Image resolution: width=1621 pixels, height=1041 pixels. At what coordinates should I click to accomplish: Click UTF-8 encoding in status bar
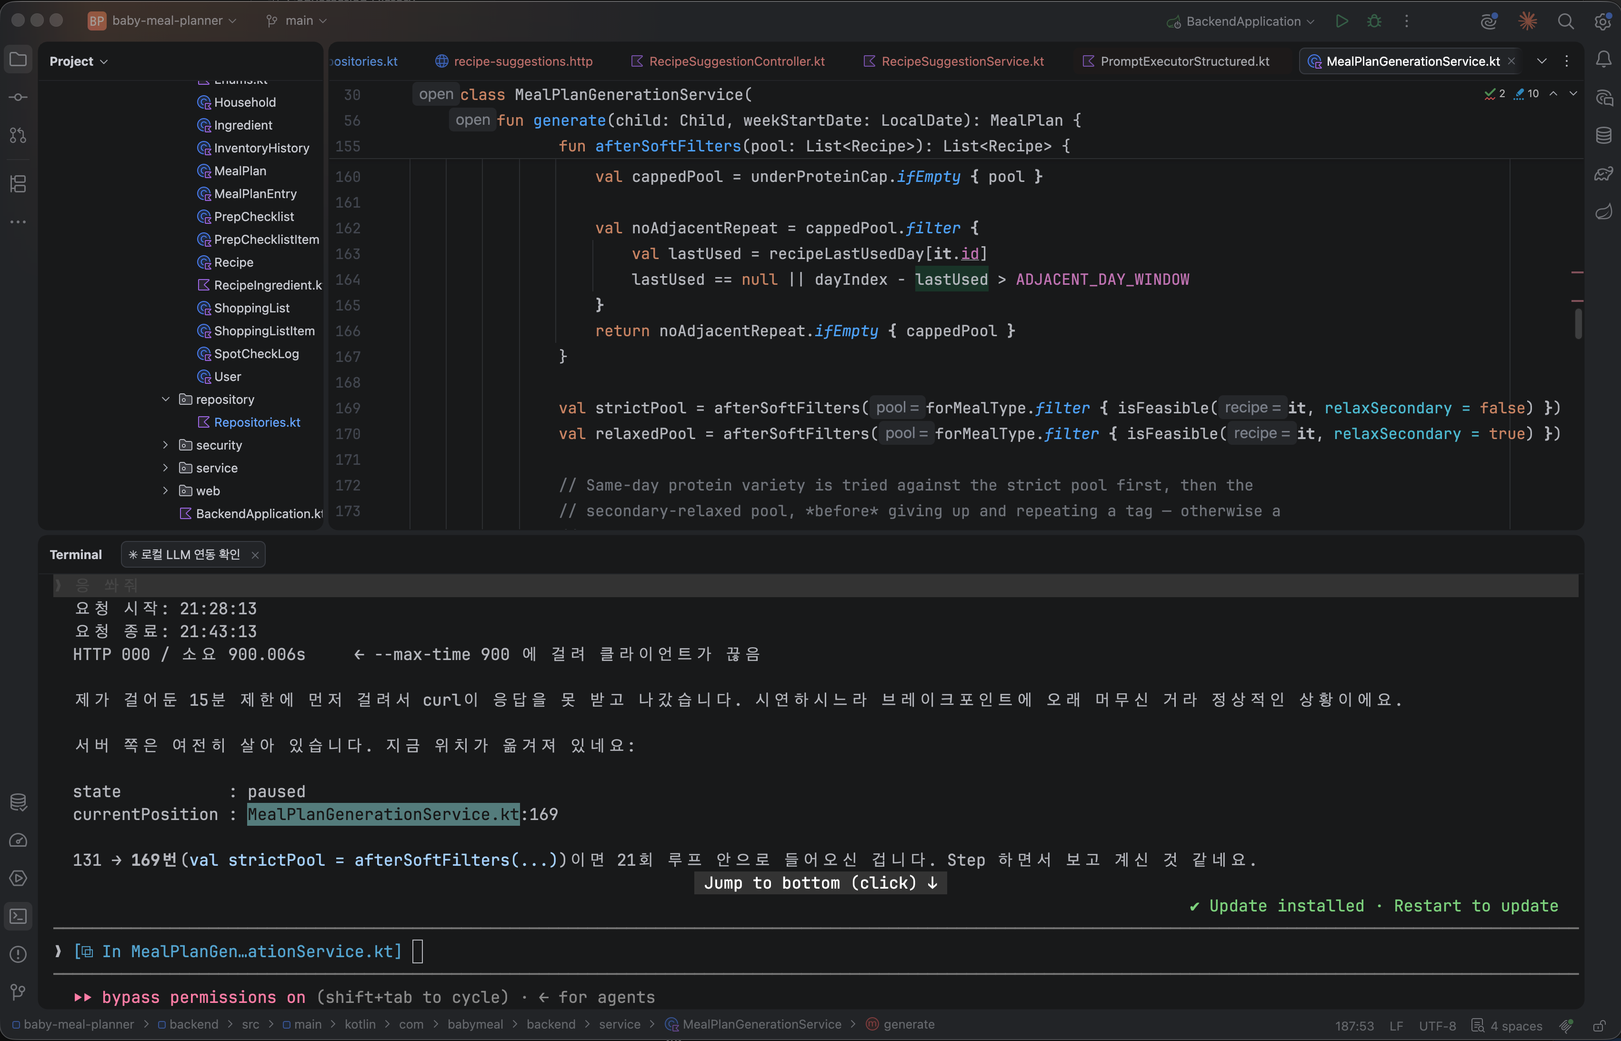1437,1025
